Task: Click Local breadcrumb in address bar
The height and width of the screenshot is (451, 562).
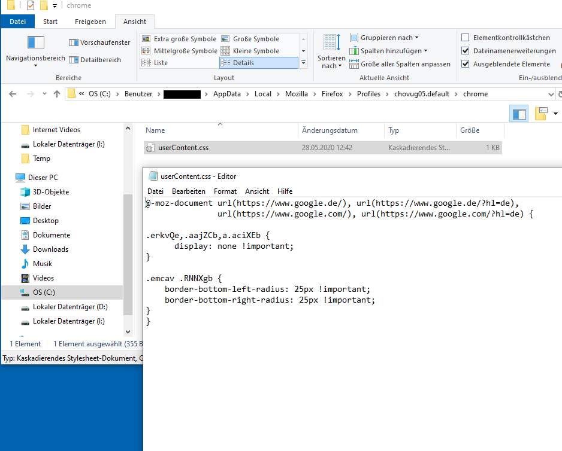Action: [x=262, y=94]
